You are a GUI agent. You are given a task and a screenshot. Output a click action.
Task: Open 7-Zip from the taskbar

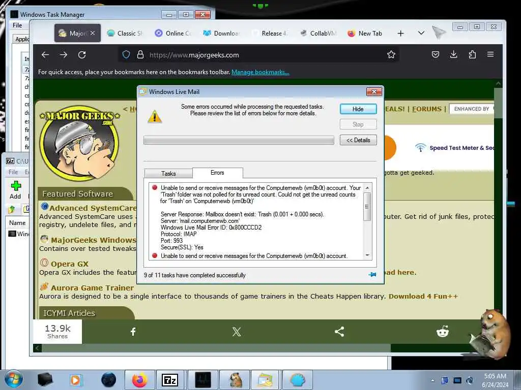click(170, 380)
